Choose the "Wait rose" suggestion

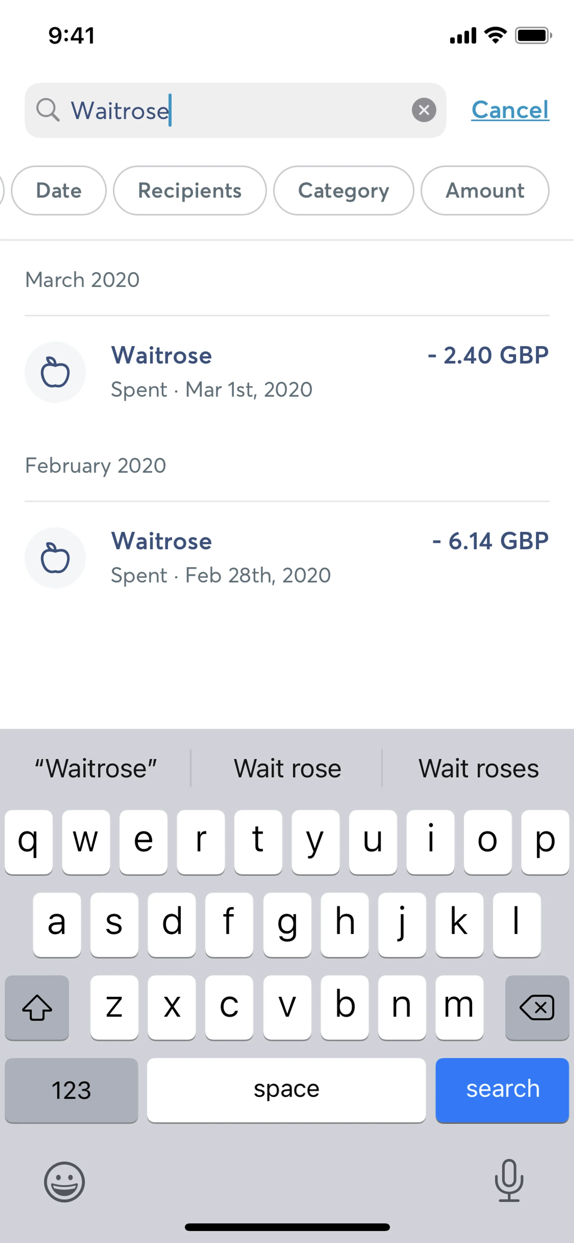pyautogui.click(x=287, y=768)
